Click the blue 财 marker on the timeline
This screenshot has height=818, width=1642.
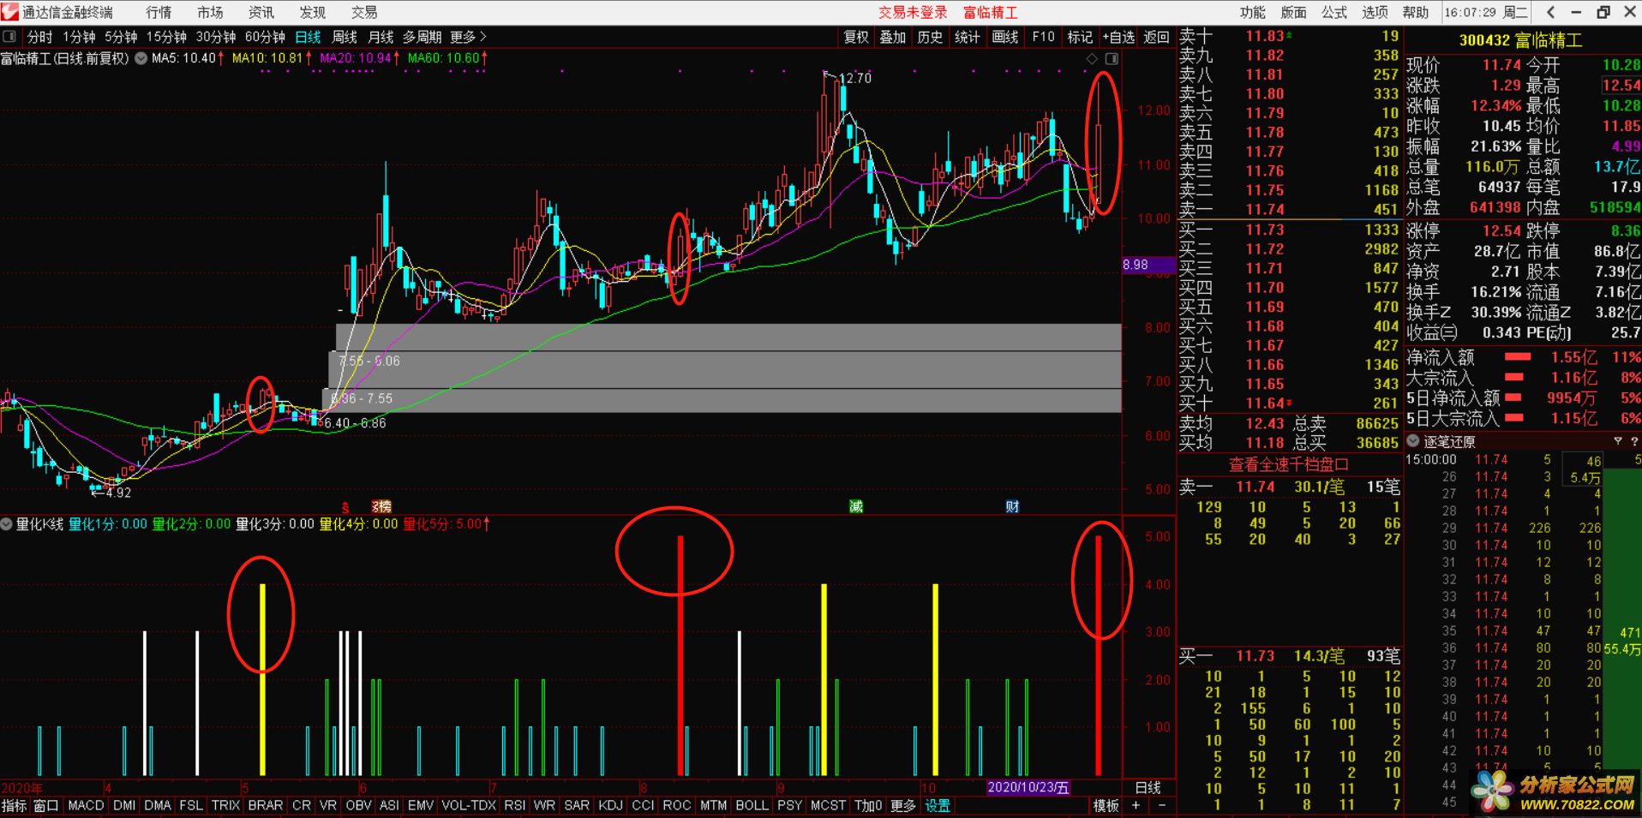pos(1012,506)
